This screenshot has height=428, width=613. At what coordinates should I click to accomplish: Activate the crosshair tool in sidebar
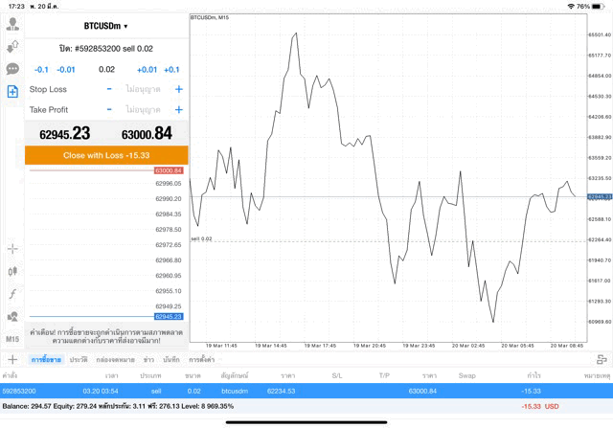pos(12,249)
